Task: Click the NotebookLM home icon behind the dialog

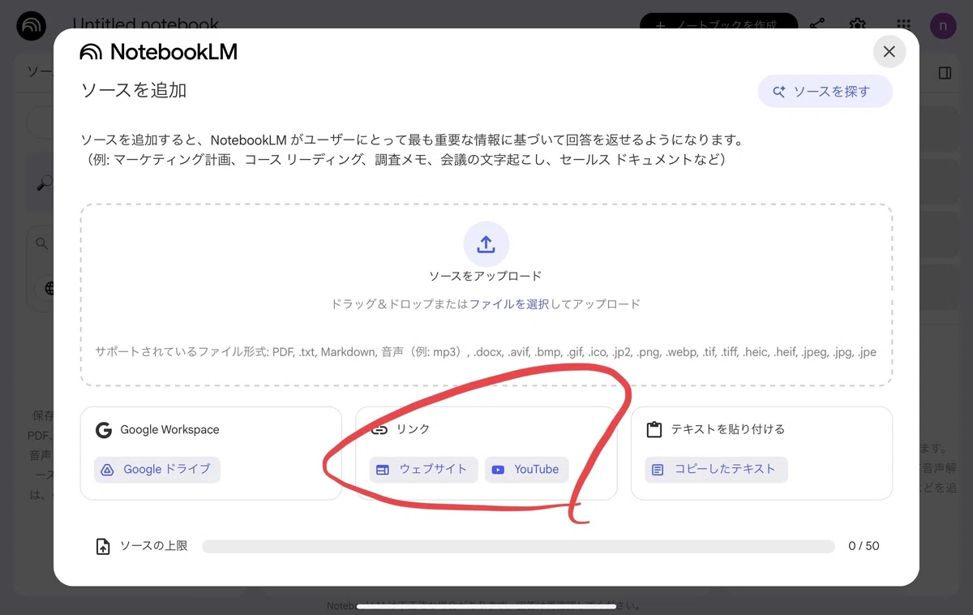Action: tap(32, 25)
